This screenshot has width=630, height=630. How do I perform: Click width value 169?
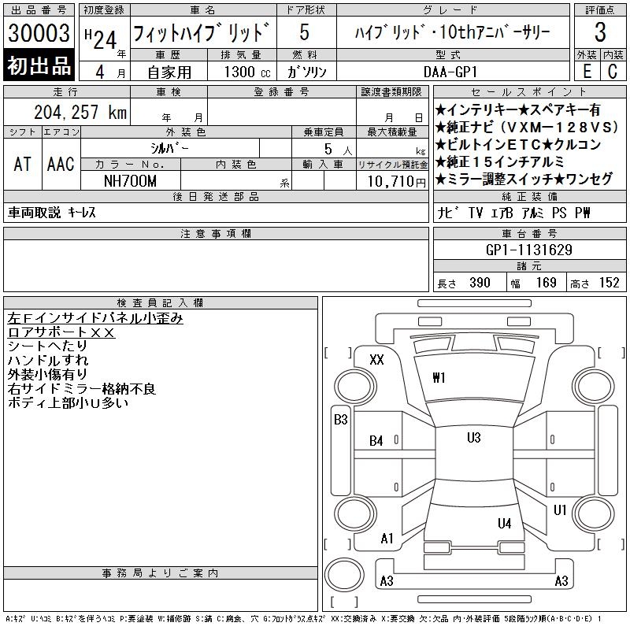[546, 283]
